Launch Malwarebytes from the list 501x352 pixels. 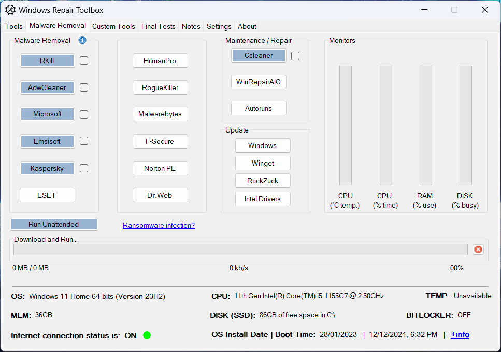click(160, 114)
